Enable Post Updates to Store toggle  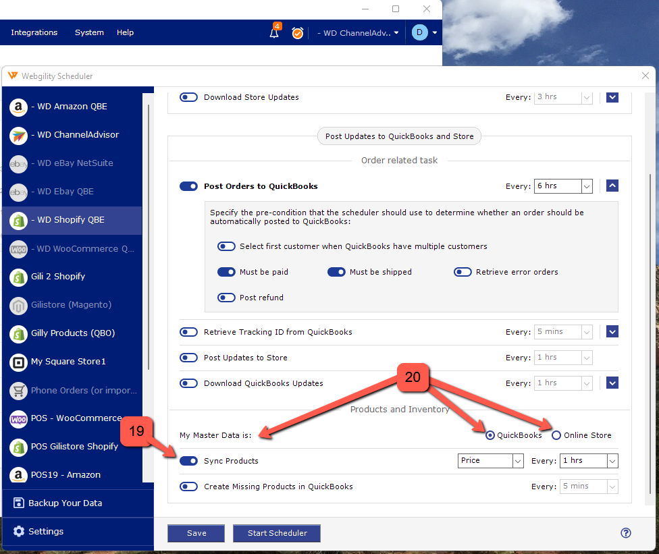pyautogui.click(x=188, y=358)
